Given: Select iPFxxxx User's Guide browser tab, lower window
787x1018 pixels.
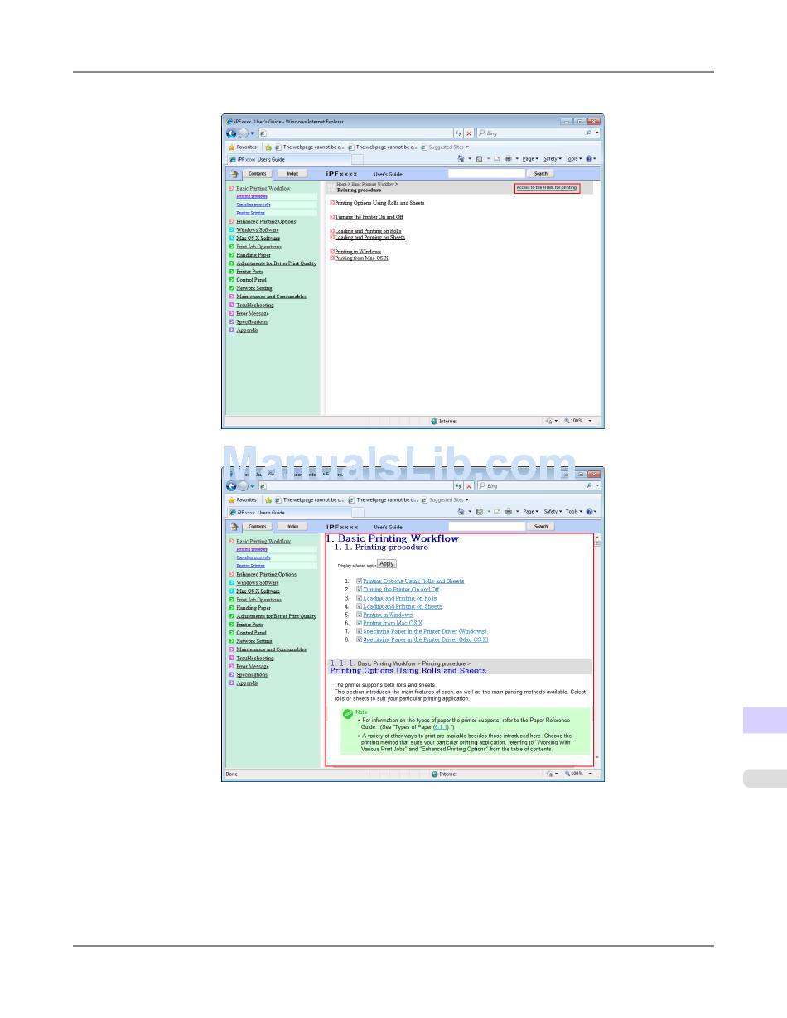Looking at the screenshot, I should click(x=289, y=512).
